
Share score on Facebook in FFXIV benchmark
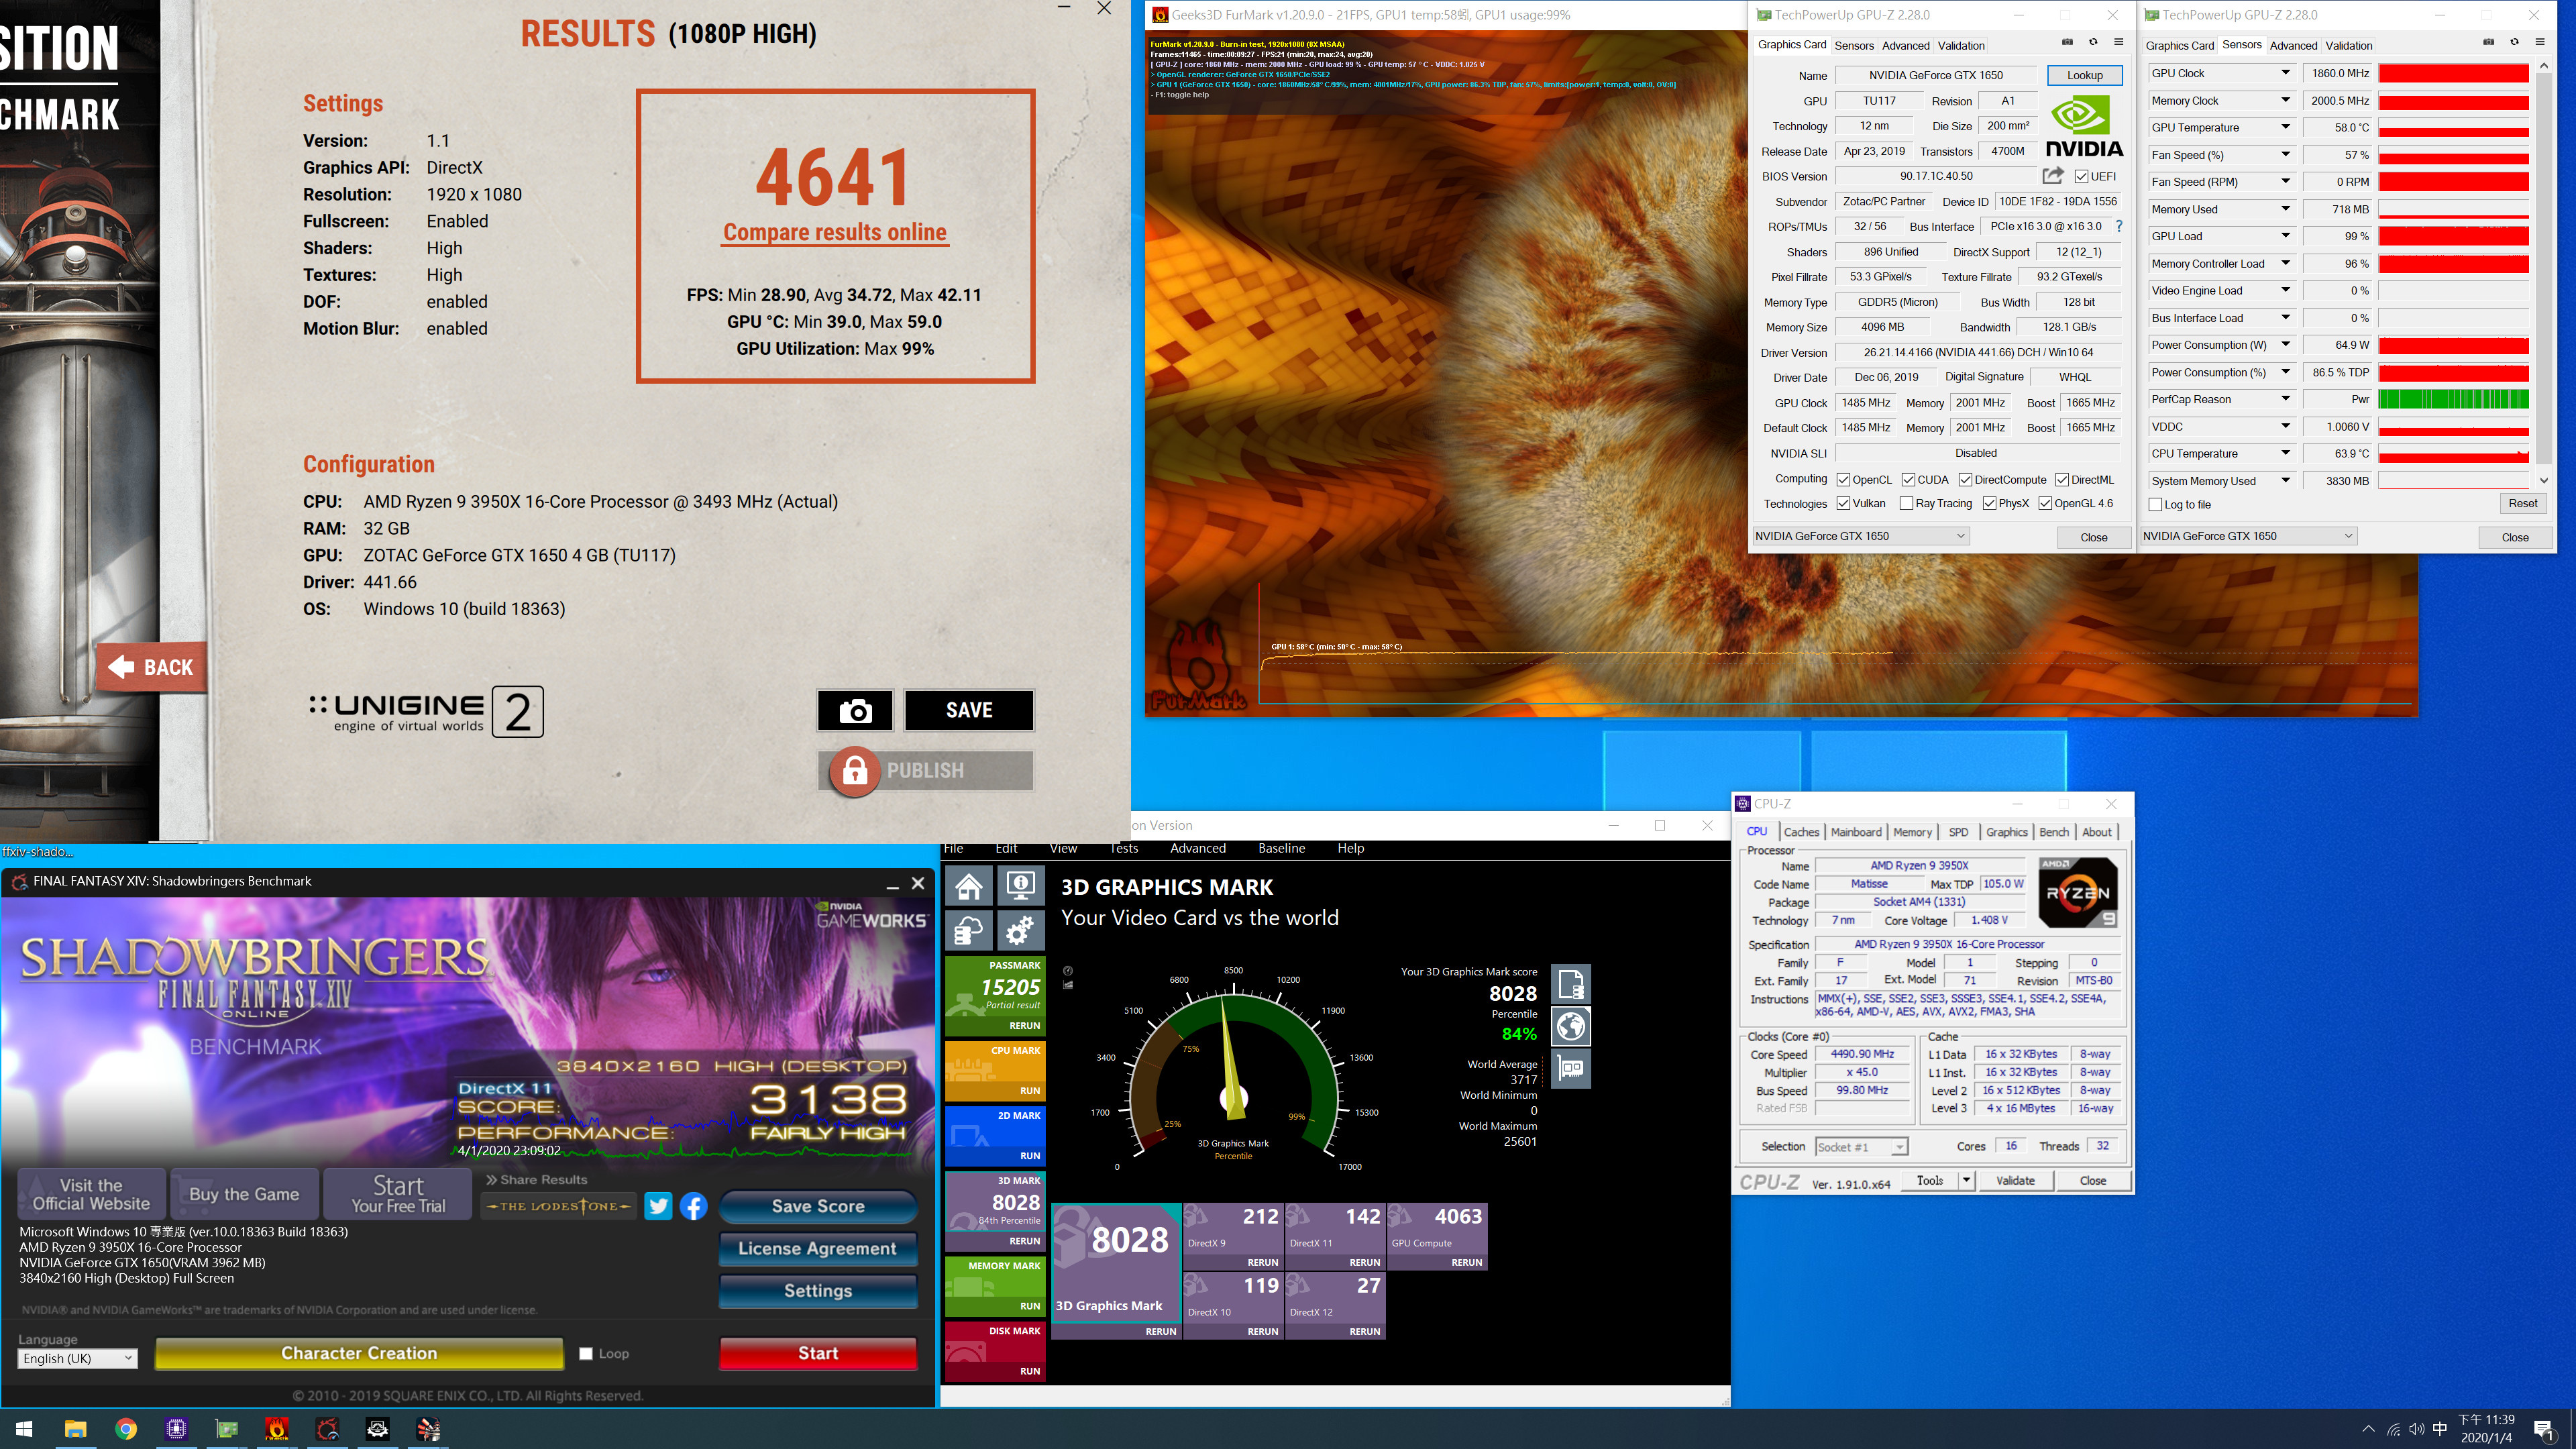tap(694, 1206)
